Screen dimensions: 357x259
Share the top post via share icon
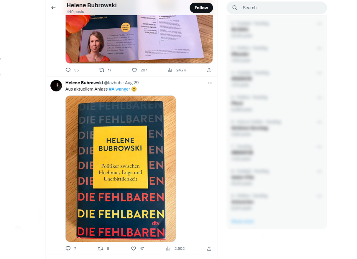(209, 70)
